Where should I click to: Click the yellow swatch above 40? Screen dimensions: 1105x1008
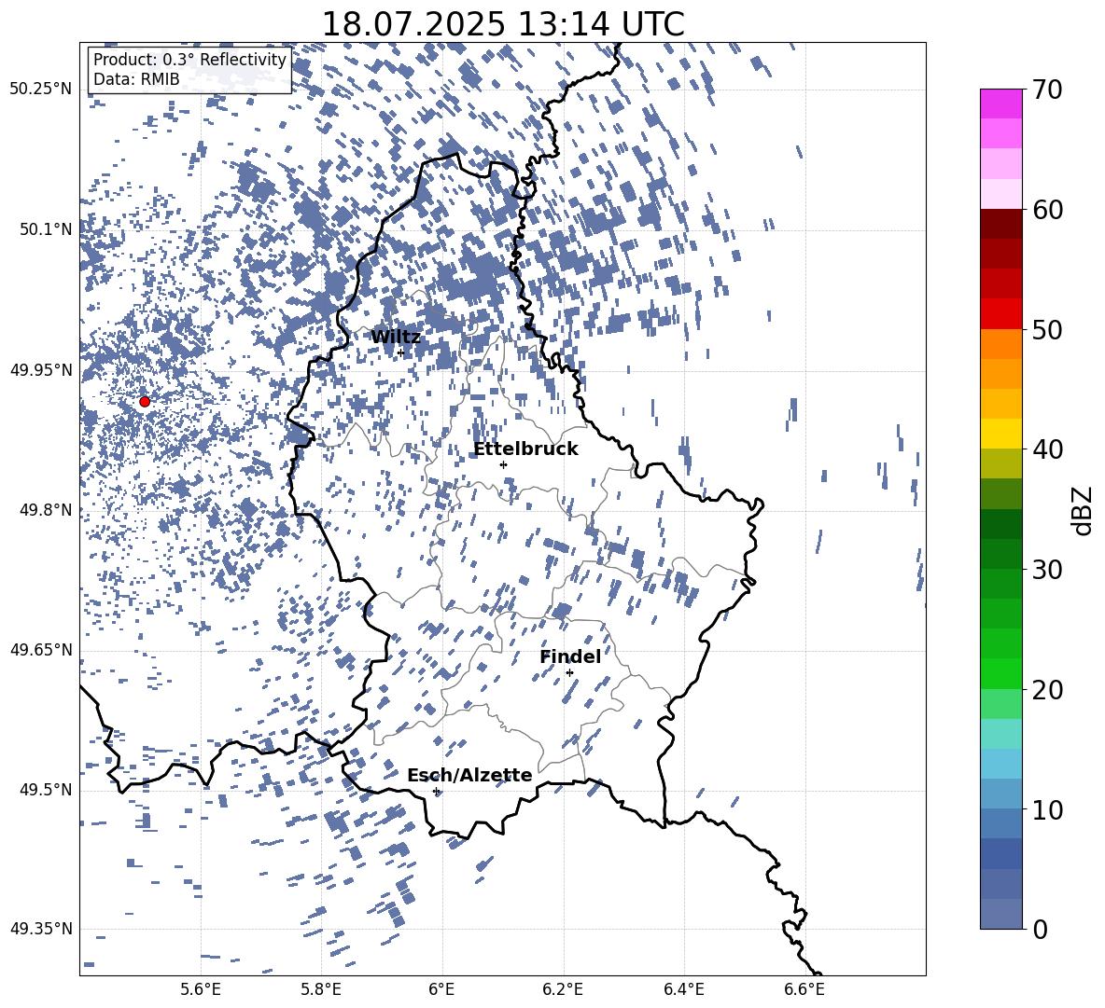click(1001, 434)
